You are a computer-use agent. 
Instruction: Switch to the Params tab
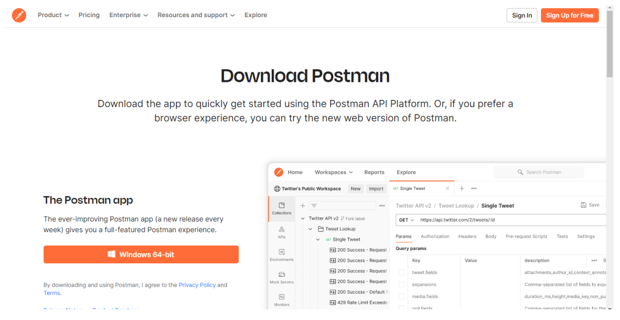click(x=403, y=237)
